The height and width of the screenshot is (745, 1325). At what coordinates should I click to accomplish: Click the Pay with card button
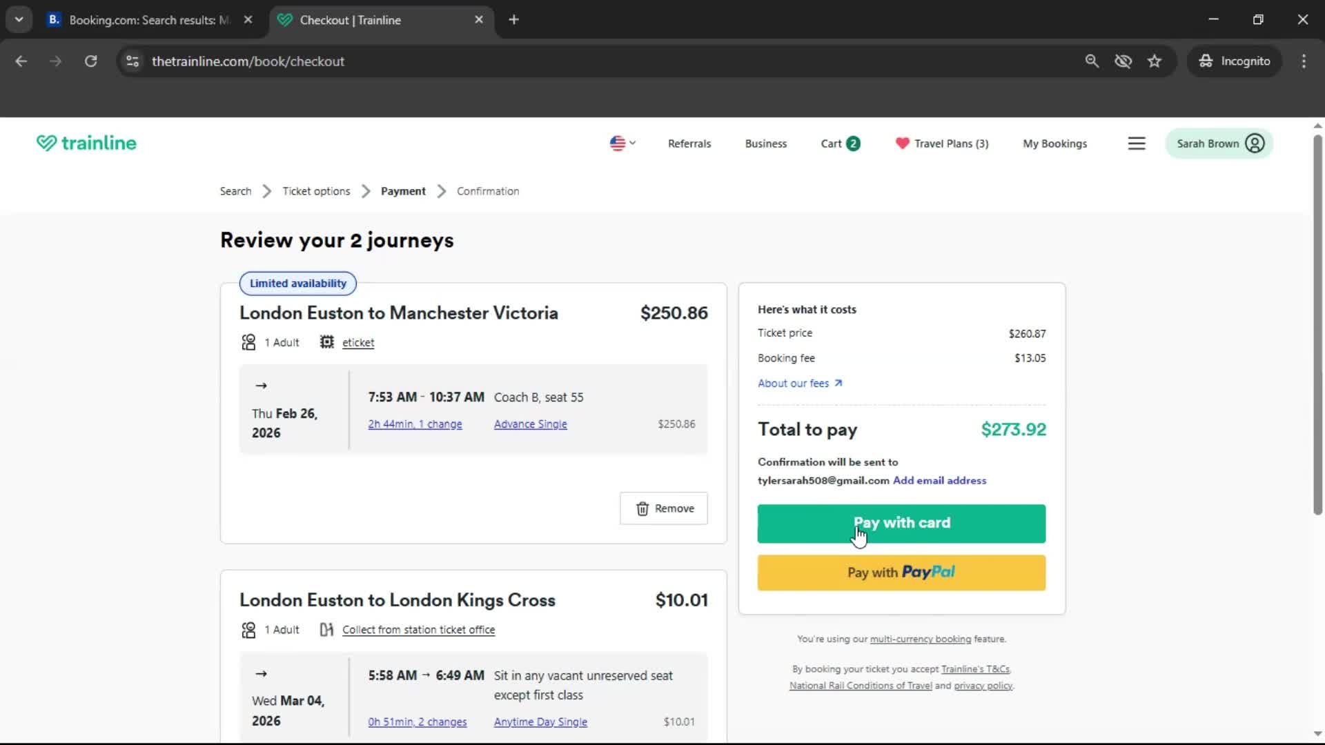tap(901, 524)
